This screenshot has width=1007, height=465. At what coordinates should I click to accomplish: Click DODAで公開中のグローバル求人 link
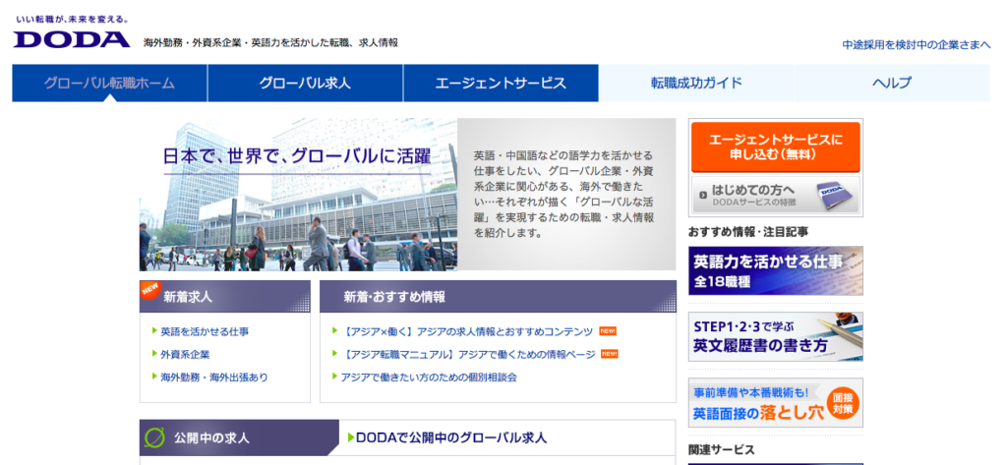point(451,438)
